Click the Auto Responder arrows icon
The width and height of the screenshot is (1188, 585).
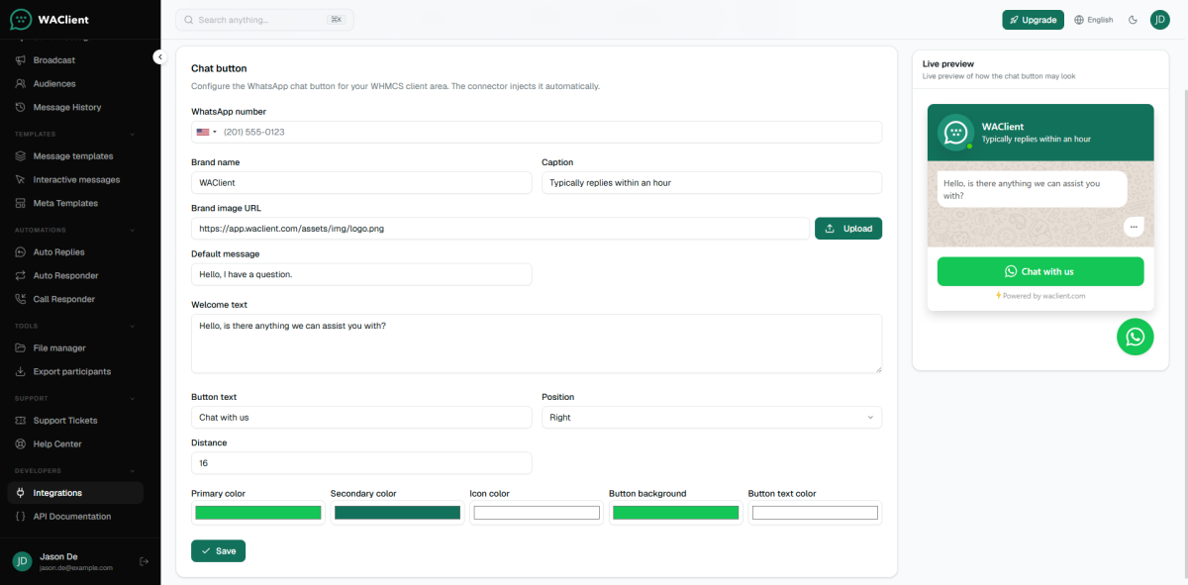21,275
